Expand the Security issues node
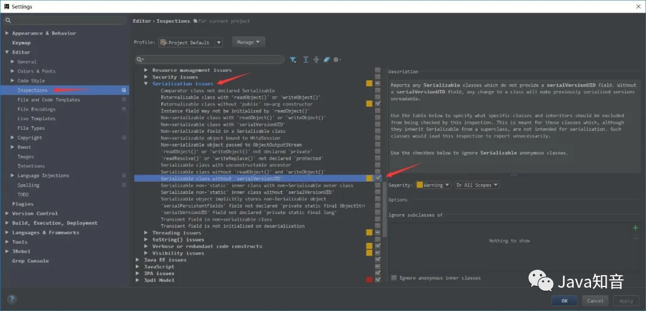The image size is (646, 311). (x=146, y=77)
